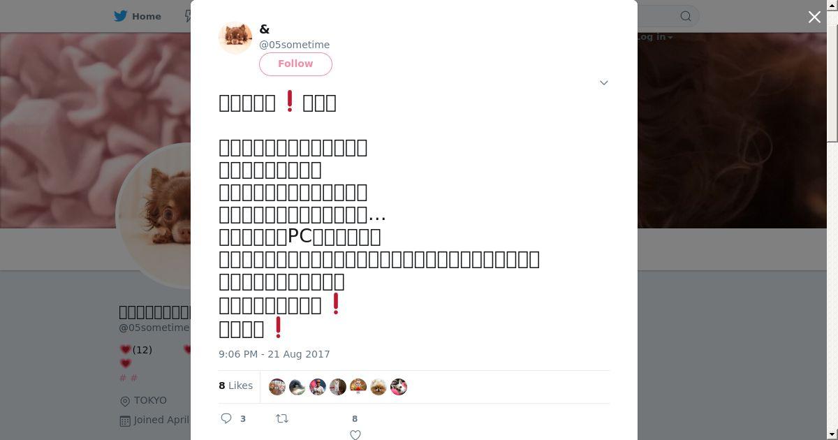Open the Log in dropdown
838x440 pixels.
[x=654, y=37]
